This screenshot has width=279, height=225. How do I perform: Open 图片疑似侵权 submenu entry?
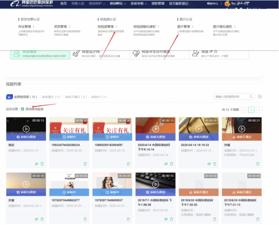pos(224,26)
